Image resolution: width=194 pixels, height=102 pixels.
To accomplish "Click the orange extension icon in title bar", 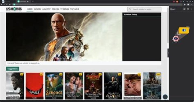I will click(x=177, y=2).
